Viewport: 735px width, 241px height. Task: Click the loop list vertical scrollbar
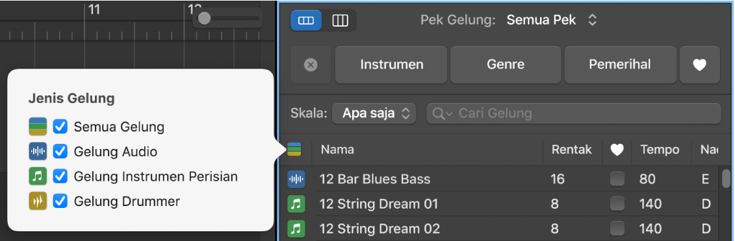[x=726, y=178]
